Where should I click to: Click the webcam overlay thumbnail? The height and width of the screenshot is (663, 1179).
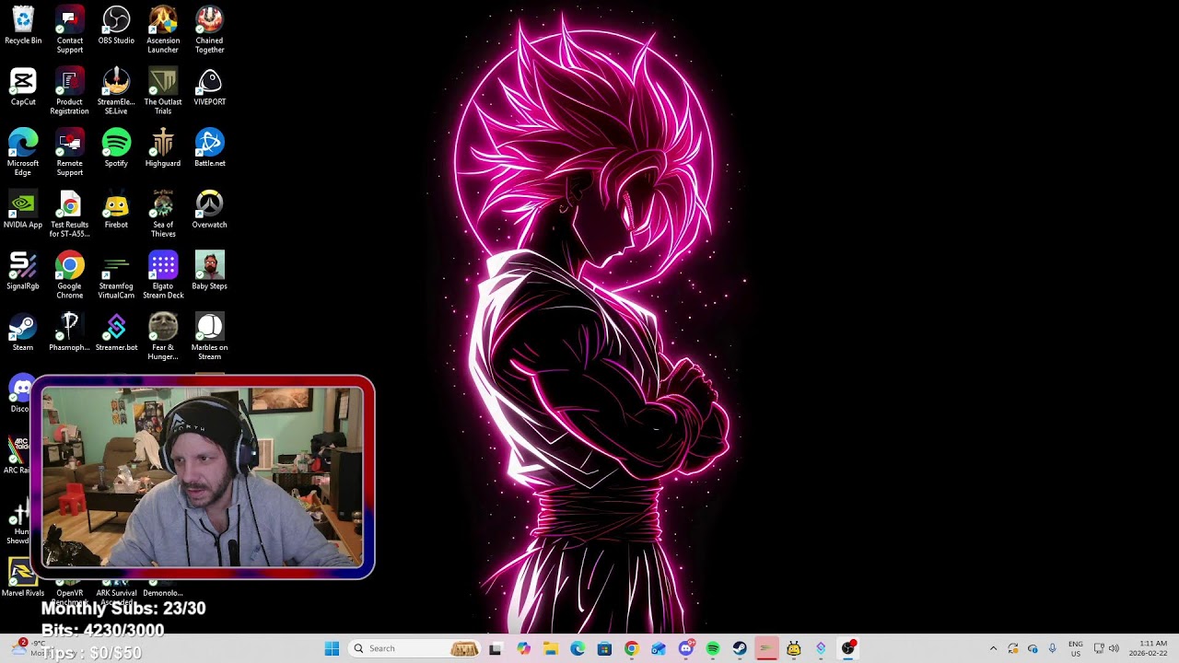click(203, 477)
